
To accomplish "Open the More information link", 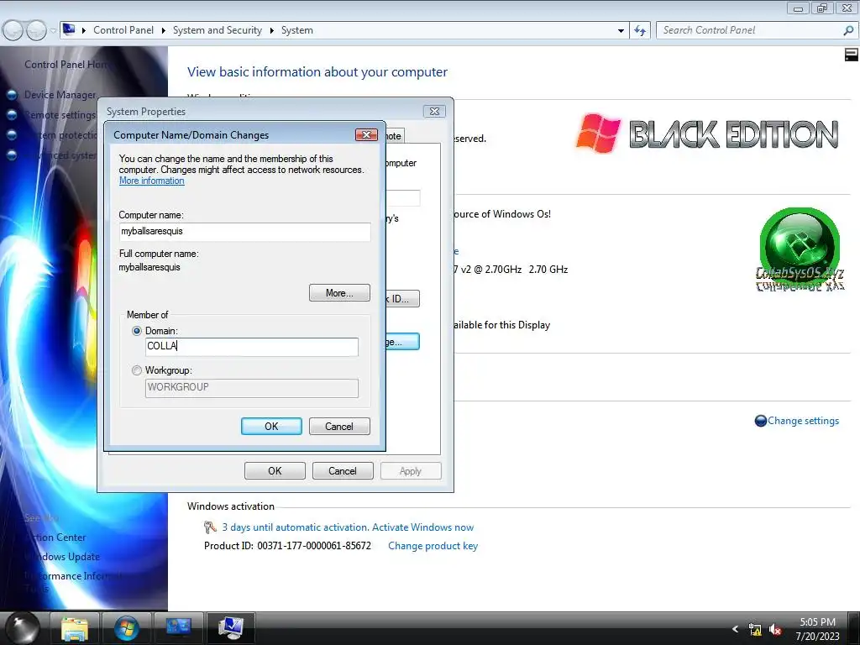I will tap(152, 181).
